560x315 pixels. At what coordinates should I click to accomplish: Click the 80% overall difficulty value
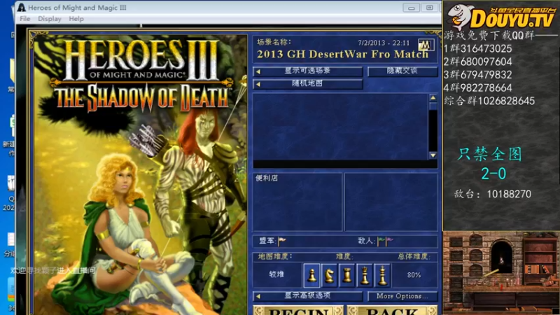pos(414,275)
